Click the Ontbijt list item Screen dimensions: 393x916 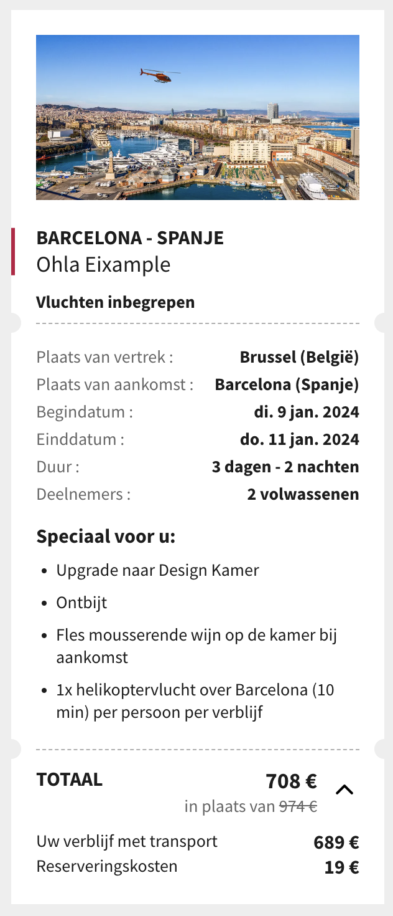pyautogui.click(x=82, y=603)
